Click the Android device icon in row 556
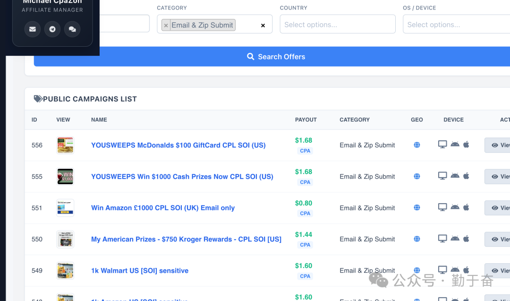 pyautogui.click(x=455, y=144)
